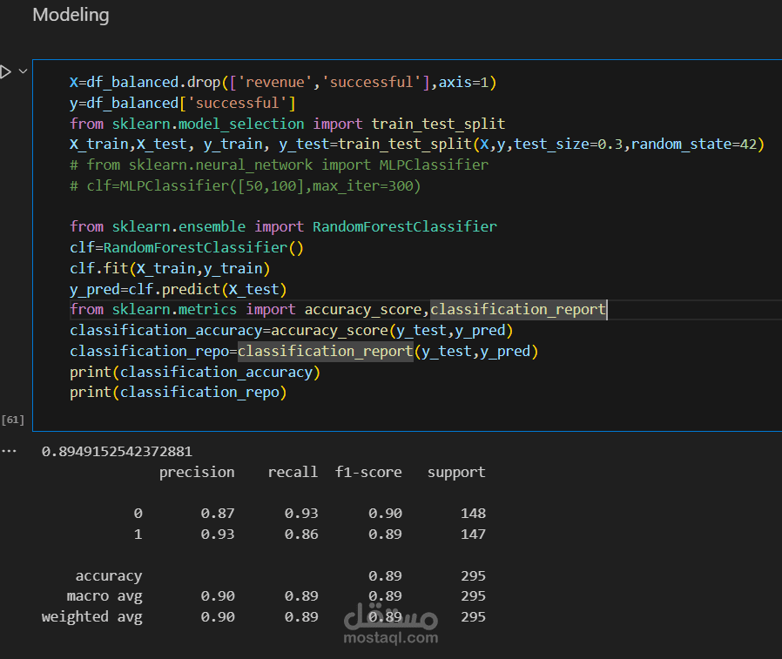
Task: Click X=df_balanced.drop line
Action: coord(283,82)
